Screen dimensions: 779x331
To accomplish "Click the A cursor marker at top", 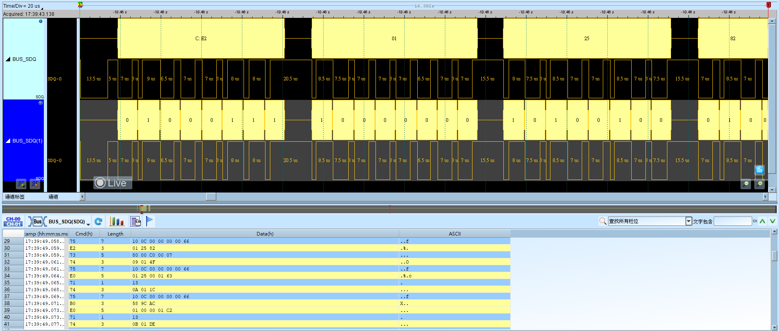I will [x=80, y=5].
